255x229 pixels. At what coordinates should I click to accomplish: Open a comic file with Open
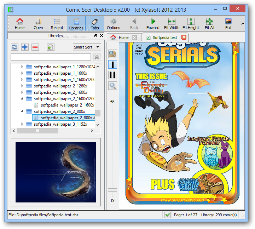click(38, 24)
